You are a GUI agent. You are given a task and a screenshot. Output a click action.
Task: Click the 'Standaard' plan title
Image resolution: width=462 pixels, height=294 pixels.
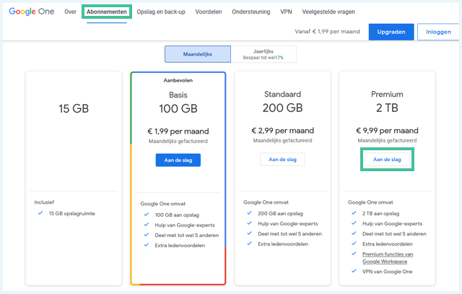tap(282, 94)
